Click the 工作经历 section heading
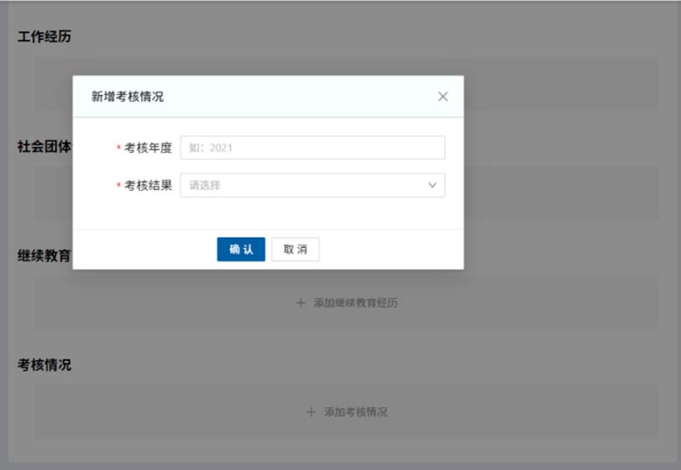 tap(45, 37)
